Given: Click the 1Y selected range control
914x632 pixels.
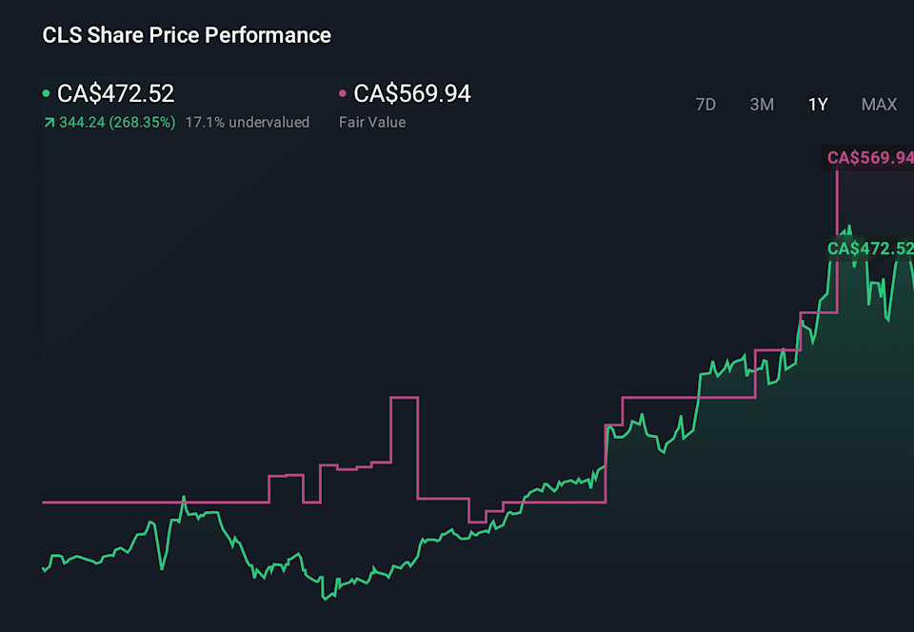Looking at the screenshot, I should tap(818, 105).
